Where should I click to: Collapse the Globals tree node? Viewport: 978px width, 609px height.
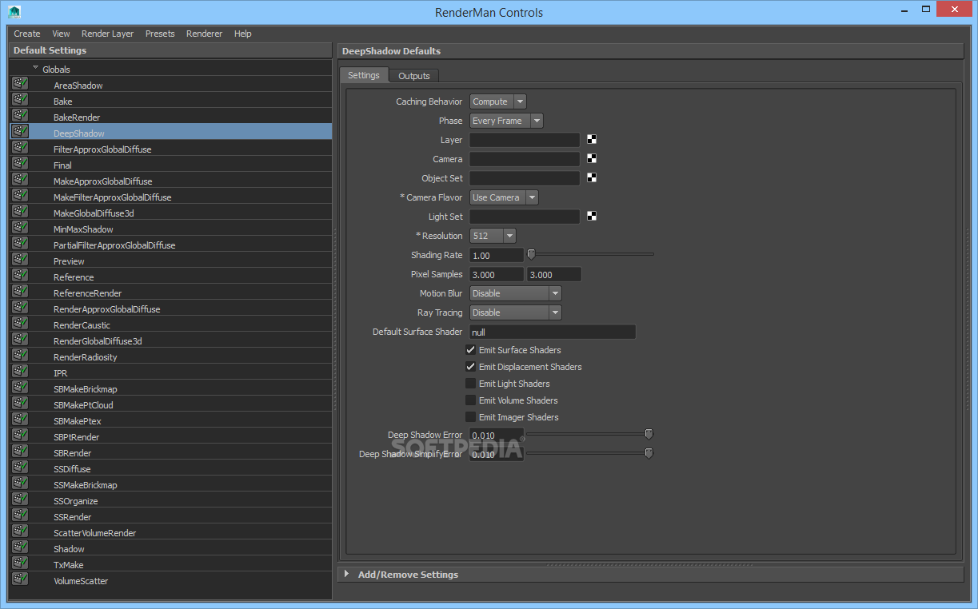(x=36, y=69)
